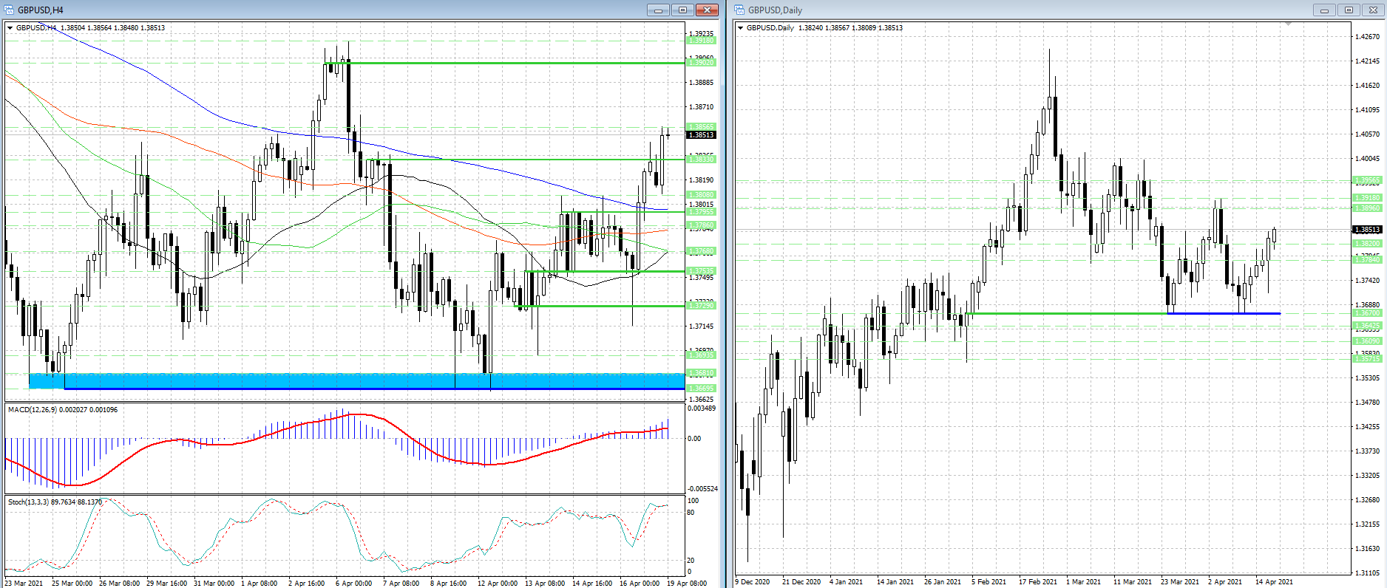
Task: Click the GBPUSD,H4 window chart icon
Action: [9, 10]
